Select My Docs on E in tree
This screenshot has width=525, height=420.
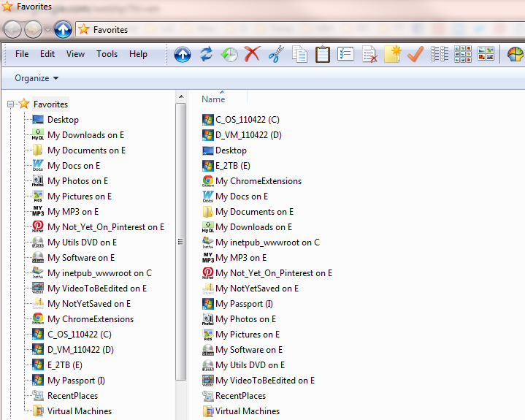coord(74,166)
